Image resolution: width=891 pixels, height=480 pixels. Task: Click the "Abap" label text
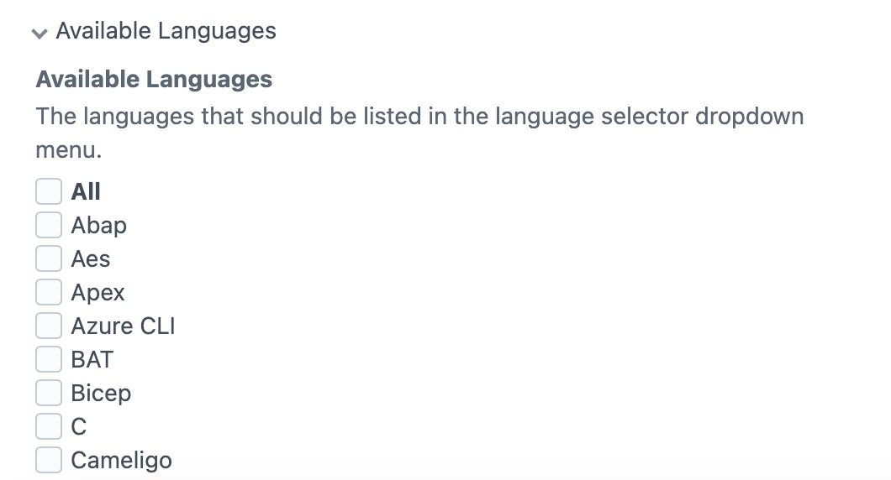(99, 225)
